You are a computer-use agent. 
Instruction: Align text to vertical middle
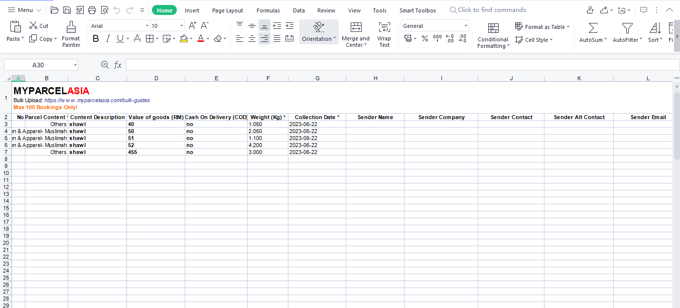252,25
